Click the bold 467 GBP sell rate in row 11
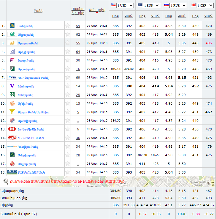This screenshot has width=216, height=219. pyautogui.click(x=209, y=112)
